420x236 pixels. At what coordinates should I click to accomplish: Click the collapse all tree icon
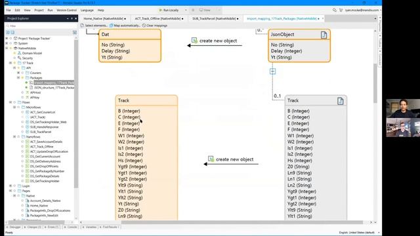point(12,32)
